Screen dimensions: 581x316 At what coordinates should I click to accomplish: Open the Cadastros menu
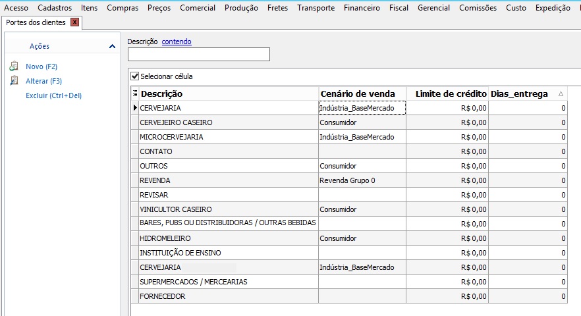[55, 8]
